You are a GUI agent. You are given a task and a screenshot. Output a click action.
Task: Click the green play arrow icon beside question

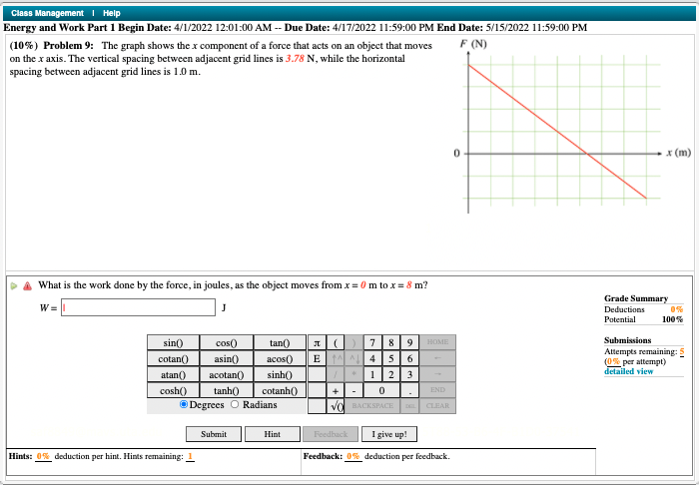[x=14, y=286]
